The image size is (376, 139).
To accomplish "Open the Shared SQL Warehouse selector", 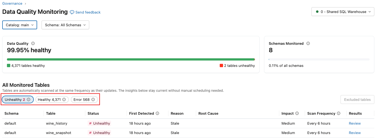I will click(x=343, y=12).
